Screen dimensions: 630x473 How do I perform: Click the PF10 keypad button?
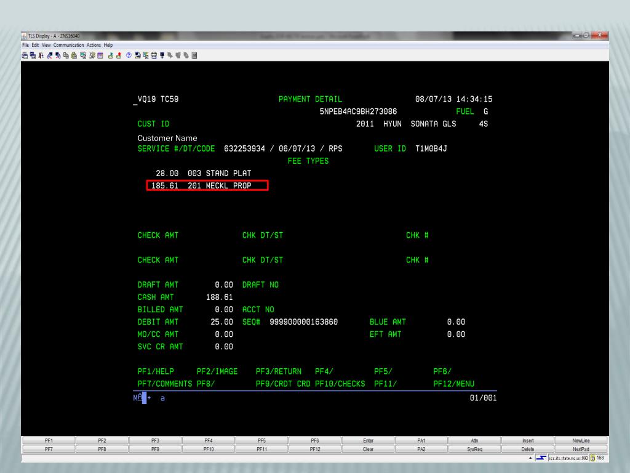(208, 449)
